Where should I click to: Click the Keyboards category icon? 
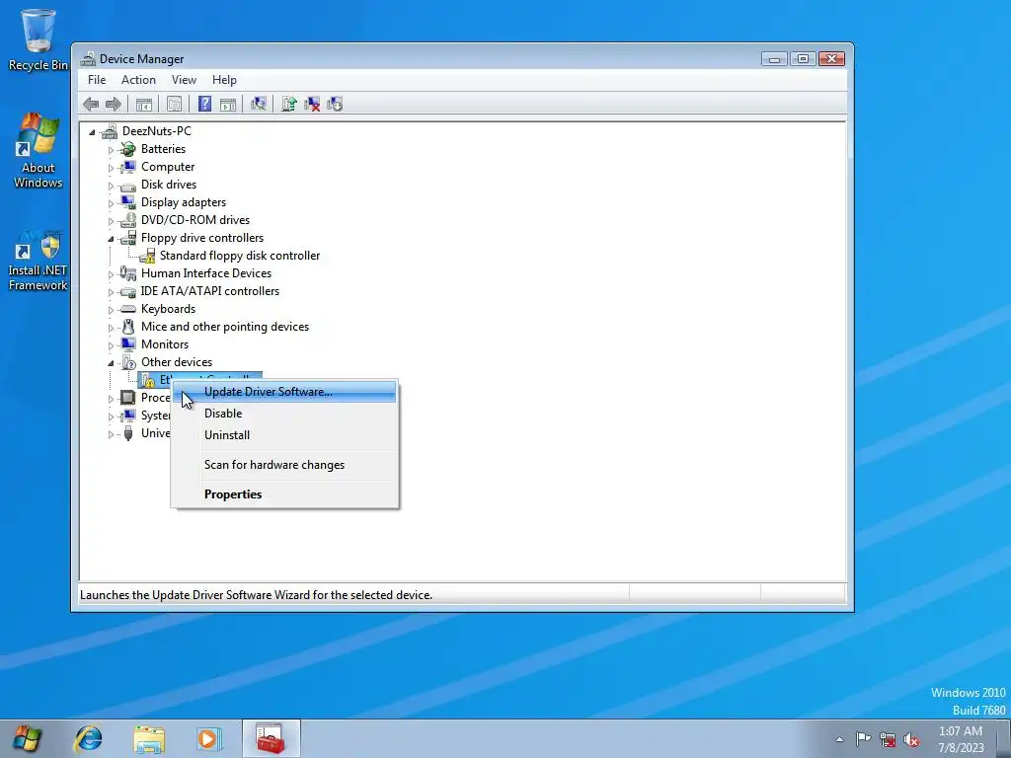(127, 309)
